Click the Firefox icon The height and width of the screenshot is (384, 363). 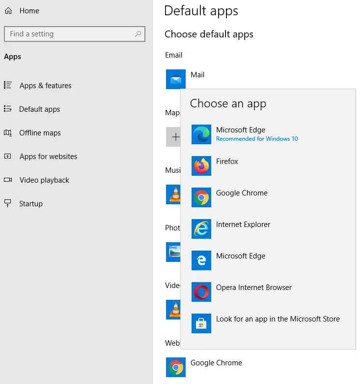tap(201, 166)
